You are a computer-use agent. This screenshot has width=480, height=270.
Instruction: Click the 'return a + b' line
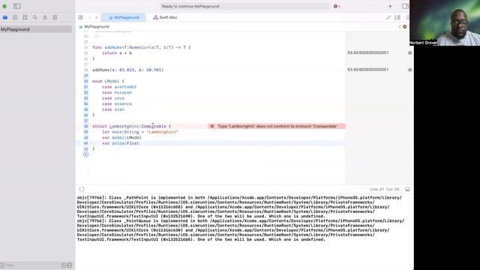click(x=117, y=53)
